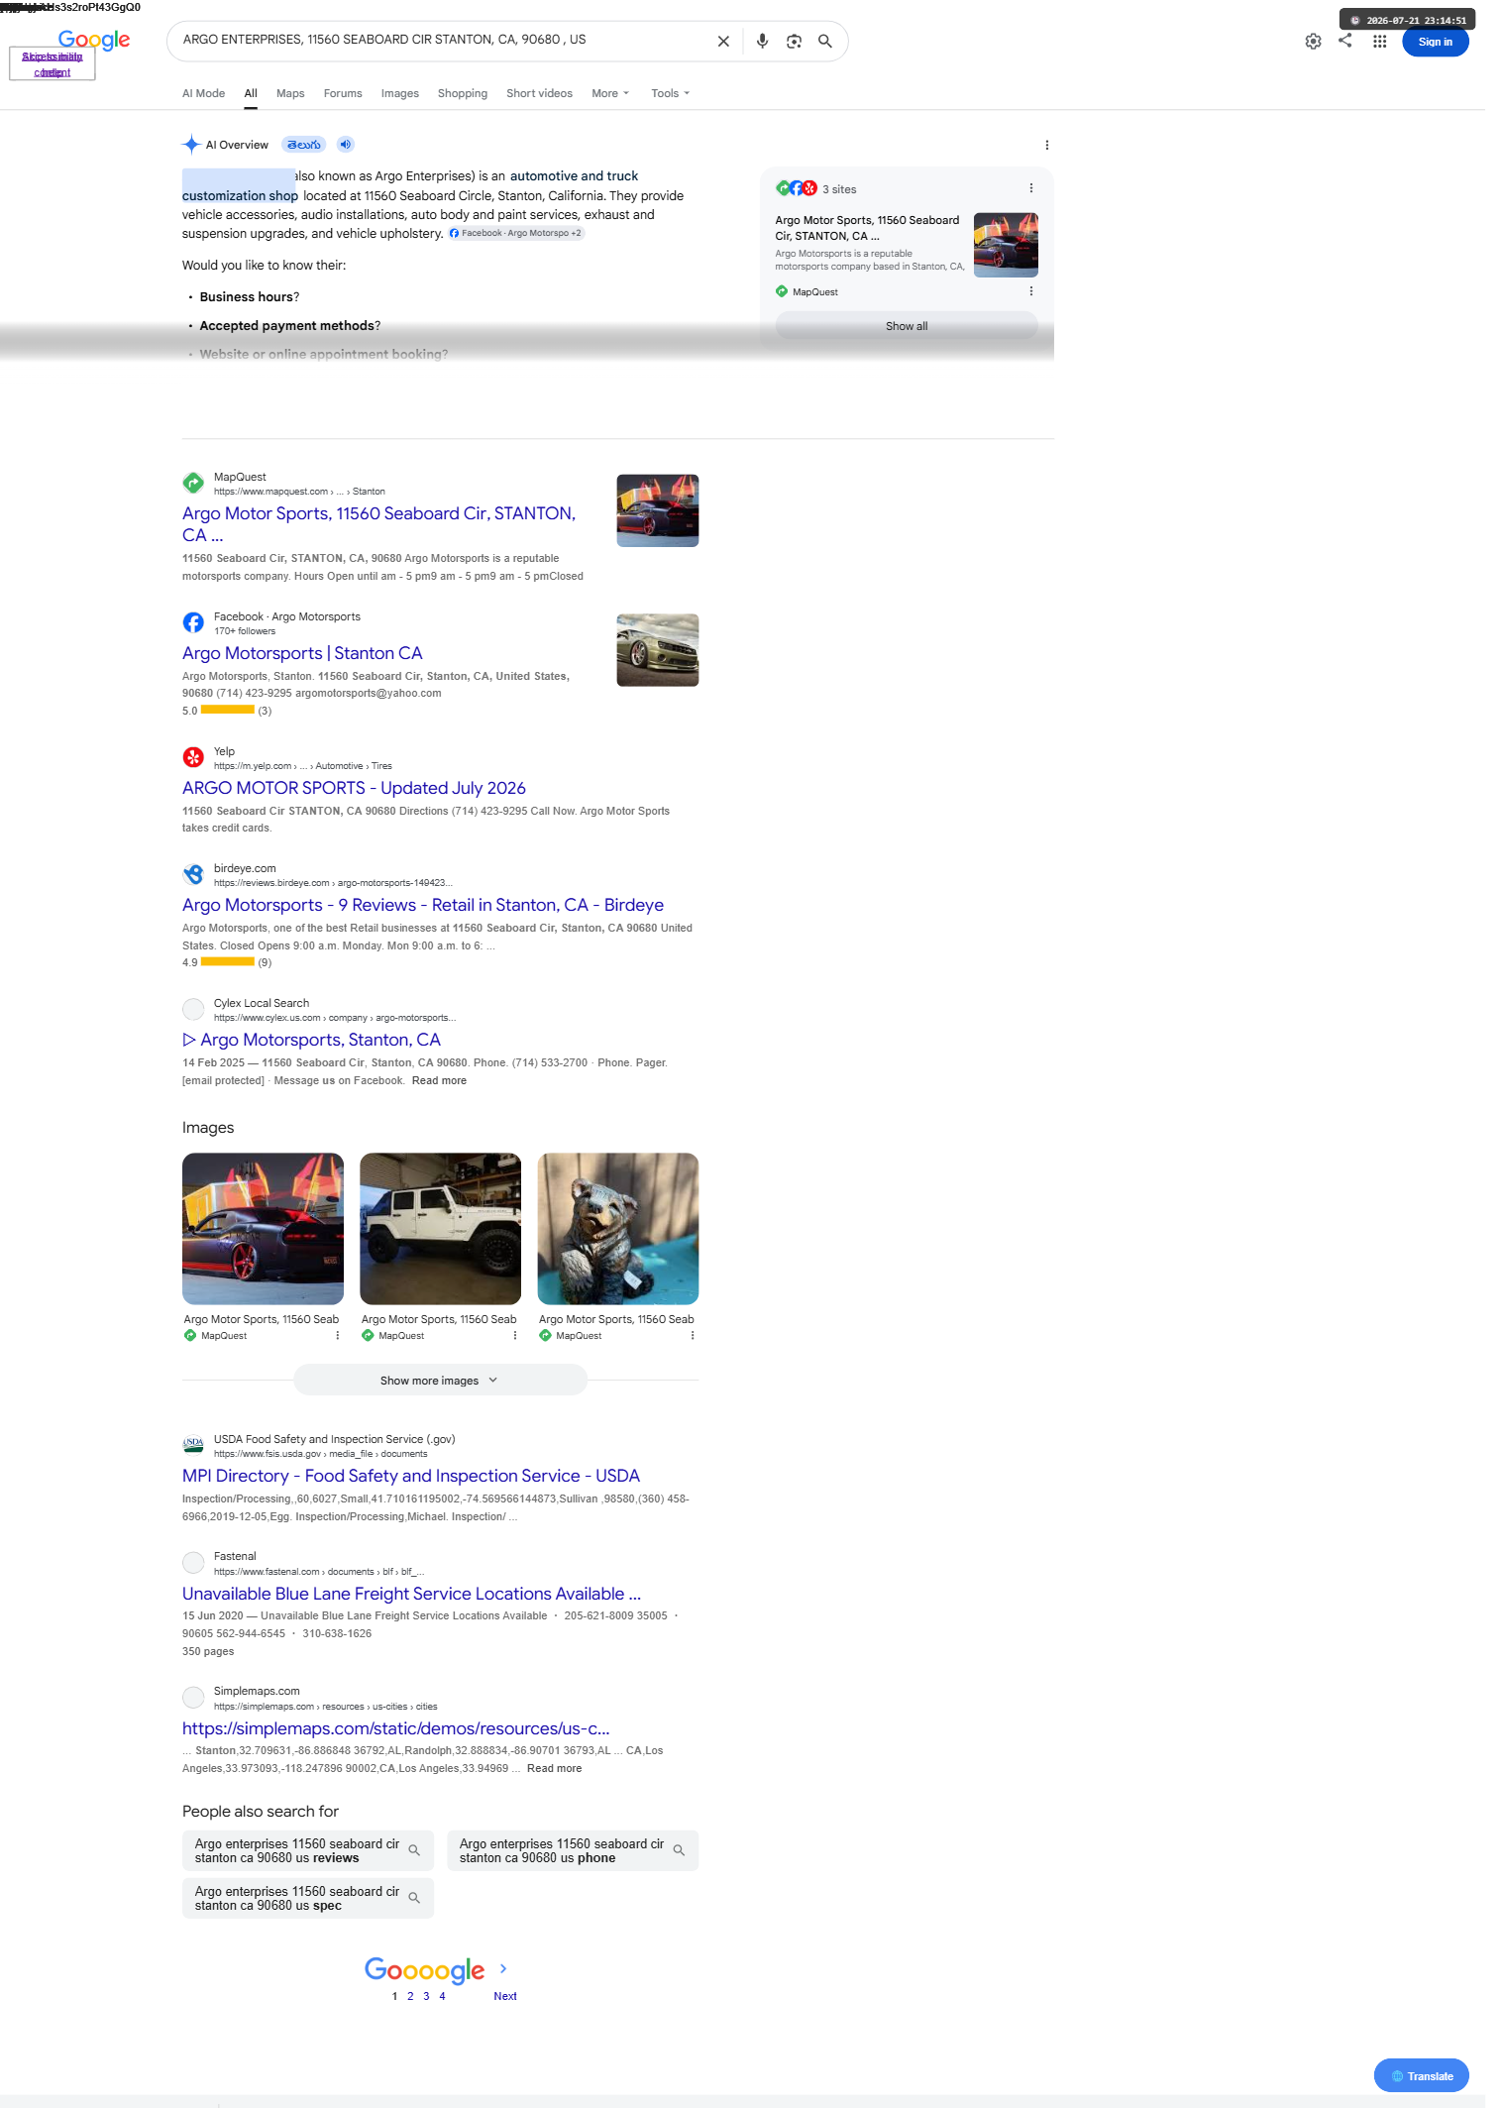Viewport: 1503px width, 2108px height.
Task: Click the Sign in button
Action: [x=1435, y=42]
